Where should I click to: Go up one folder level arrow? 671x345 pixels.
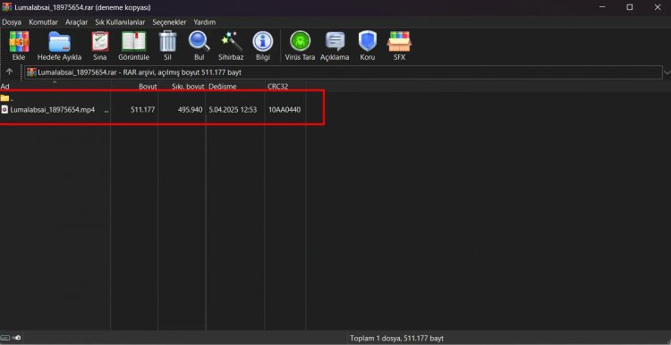coord(10,72)
